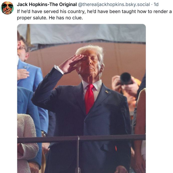Click the suit jacket button in the photo
This screenshot has height=173, width=173.
(x=86, y=121)
